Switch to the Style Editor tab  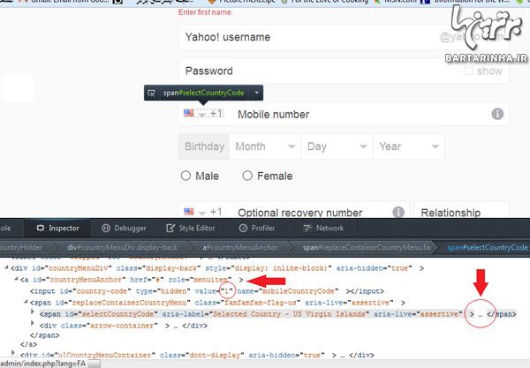190,229
